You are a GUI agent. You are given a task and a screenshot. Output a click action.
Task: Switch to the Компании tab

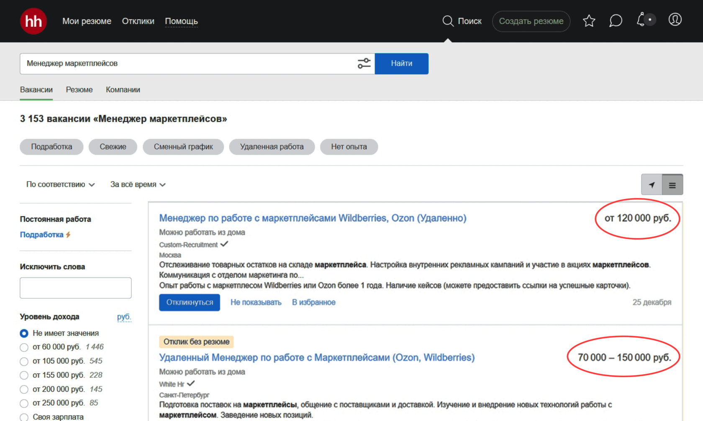tap(123, 89)
